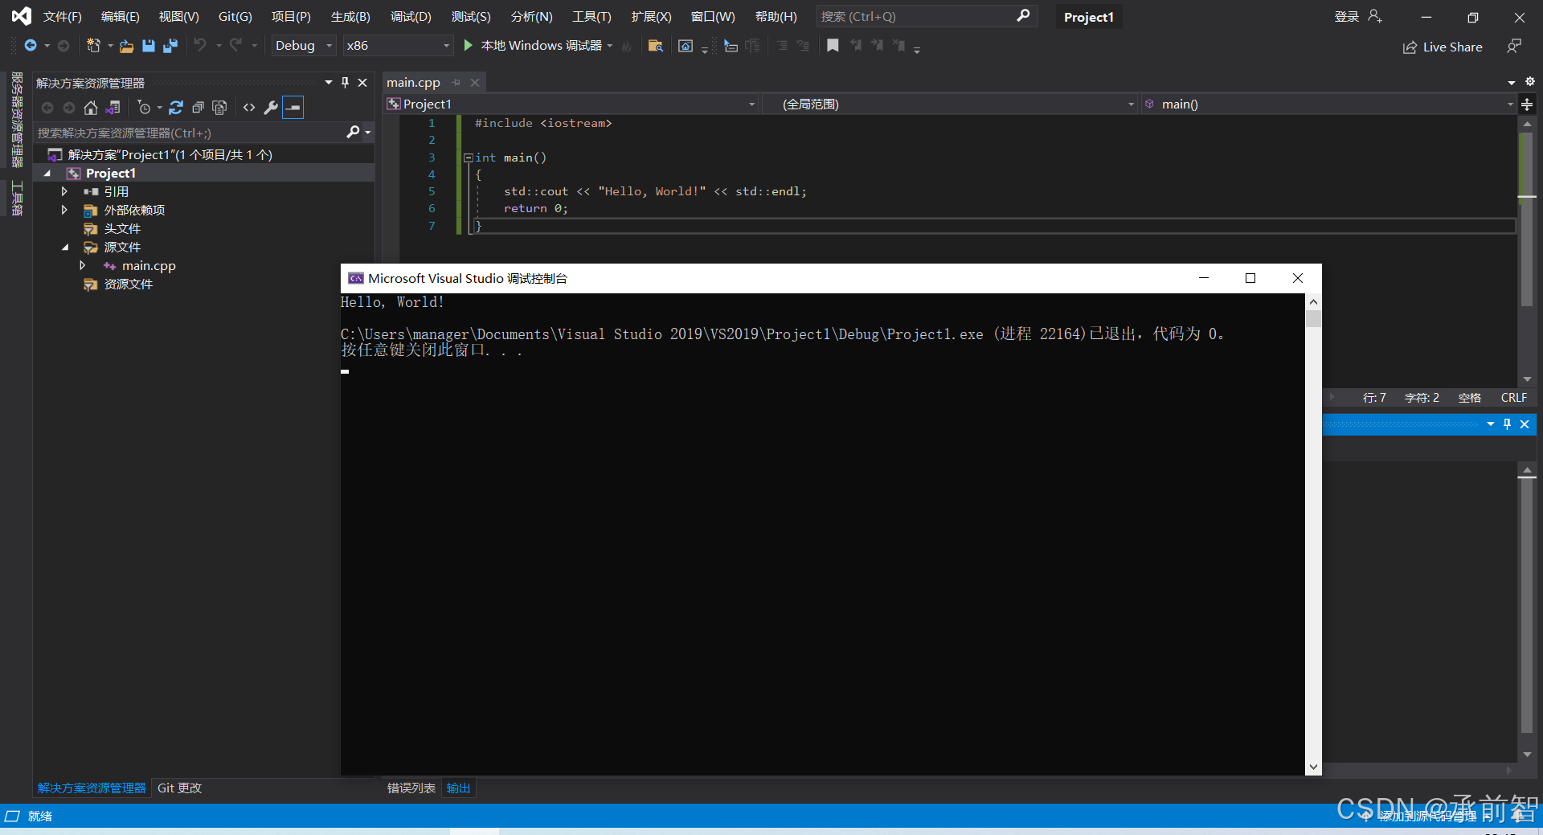Collapse the int main() code fold
Image resolution: width=1543 pixels, height=835 pixels.
point(468,158)
